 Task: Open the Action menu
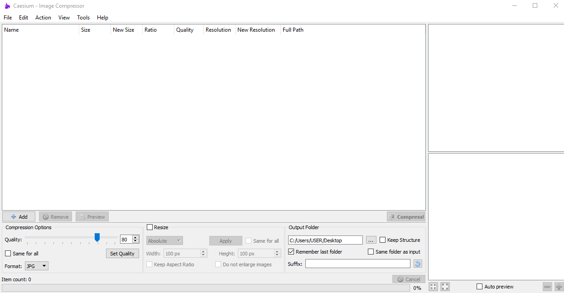point(43,18)
